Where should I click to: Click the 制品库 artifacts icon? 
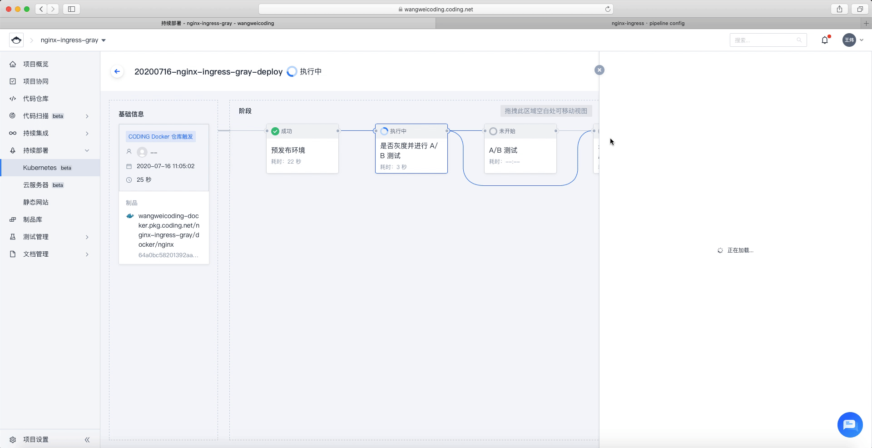tap(13, 219)
